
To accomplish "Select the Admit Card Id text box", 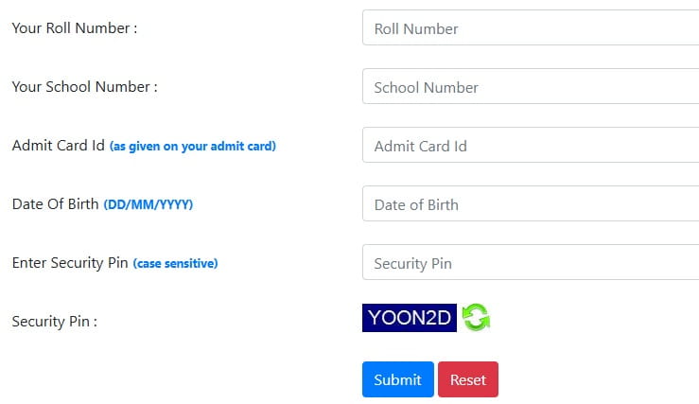I will [x=530, y=146].
